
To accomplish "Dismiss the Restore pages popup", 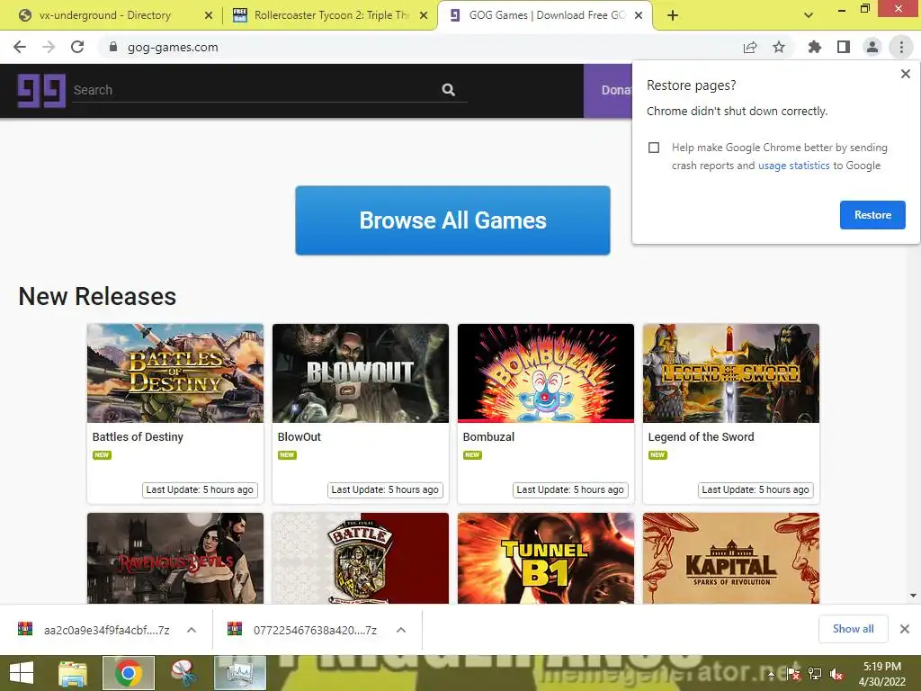I will 906,74.
